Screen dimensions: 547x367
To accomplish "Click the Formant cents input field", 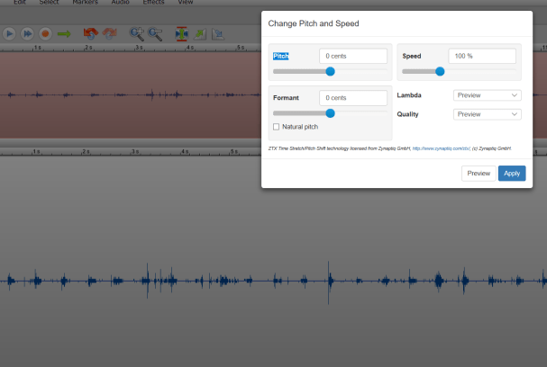I will coord(352,97).
